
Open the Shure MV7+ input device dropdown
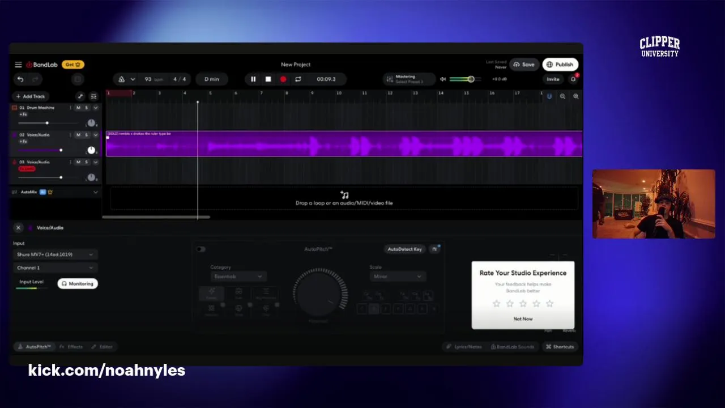[55, 254]
